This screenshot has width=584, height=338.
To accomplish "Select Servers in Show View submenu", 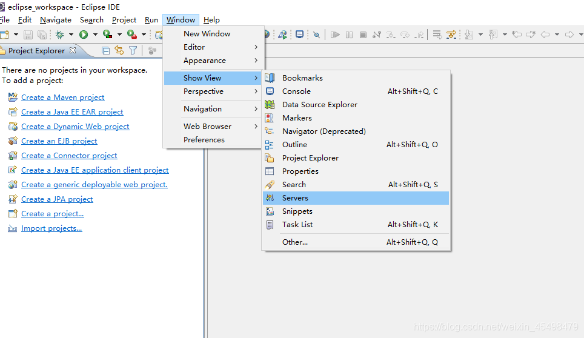I will pyautogui.click(x=356, y=198).
